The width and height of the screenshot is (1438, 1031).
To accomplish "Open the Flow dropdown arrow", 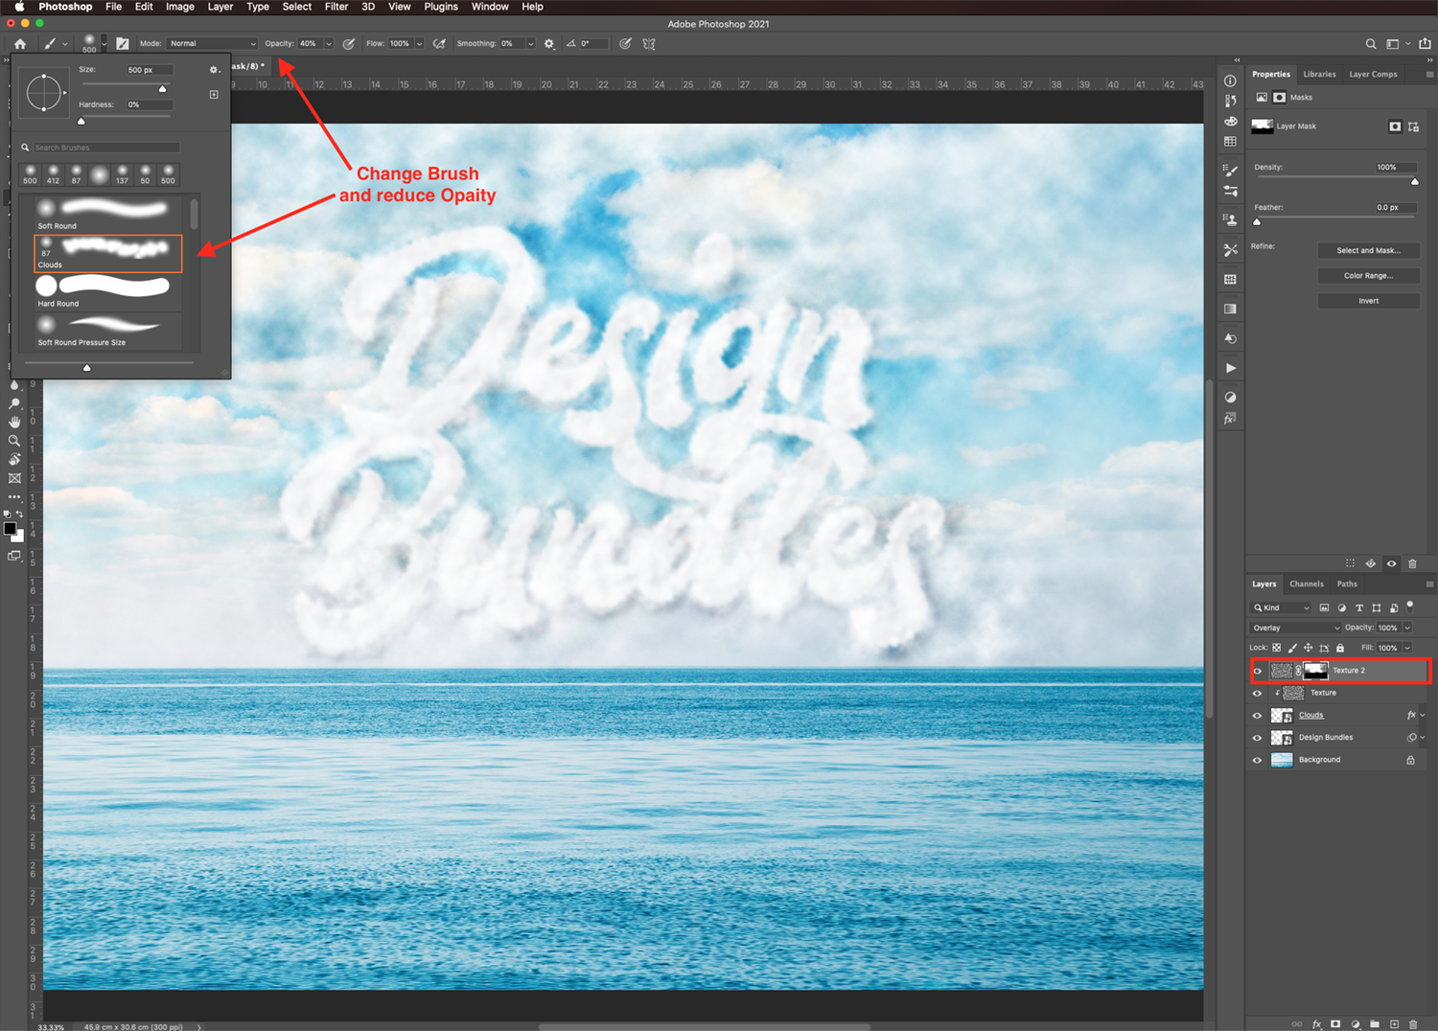I will (419, 43).
